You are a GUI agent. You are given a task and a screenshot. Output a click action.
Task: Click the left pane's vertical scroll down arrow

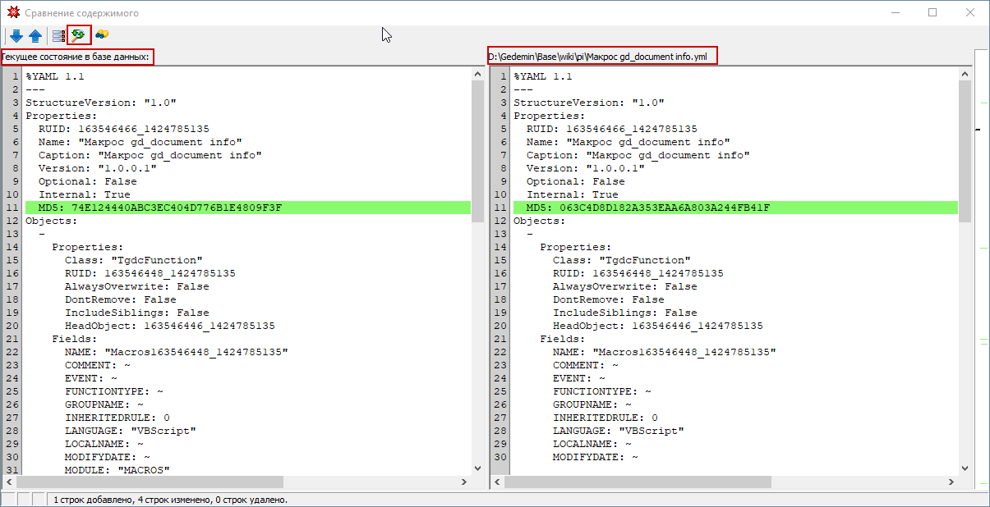pos(477,468)
